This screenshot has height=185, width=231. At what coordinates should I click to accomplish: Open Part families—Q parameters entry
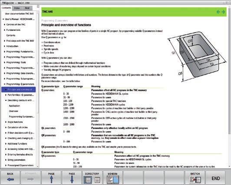[x=21, y=95]
